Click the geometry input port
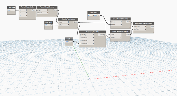The width and height of the screenshot is (177, 96). tap(87, 35)
